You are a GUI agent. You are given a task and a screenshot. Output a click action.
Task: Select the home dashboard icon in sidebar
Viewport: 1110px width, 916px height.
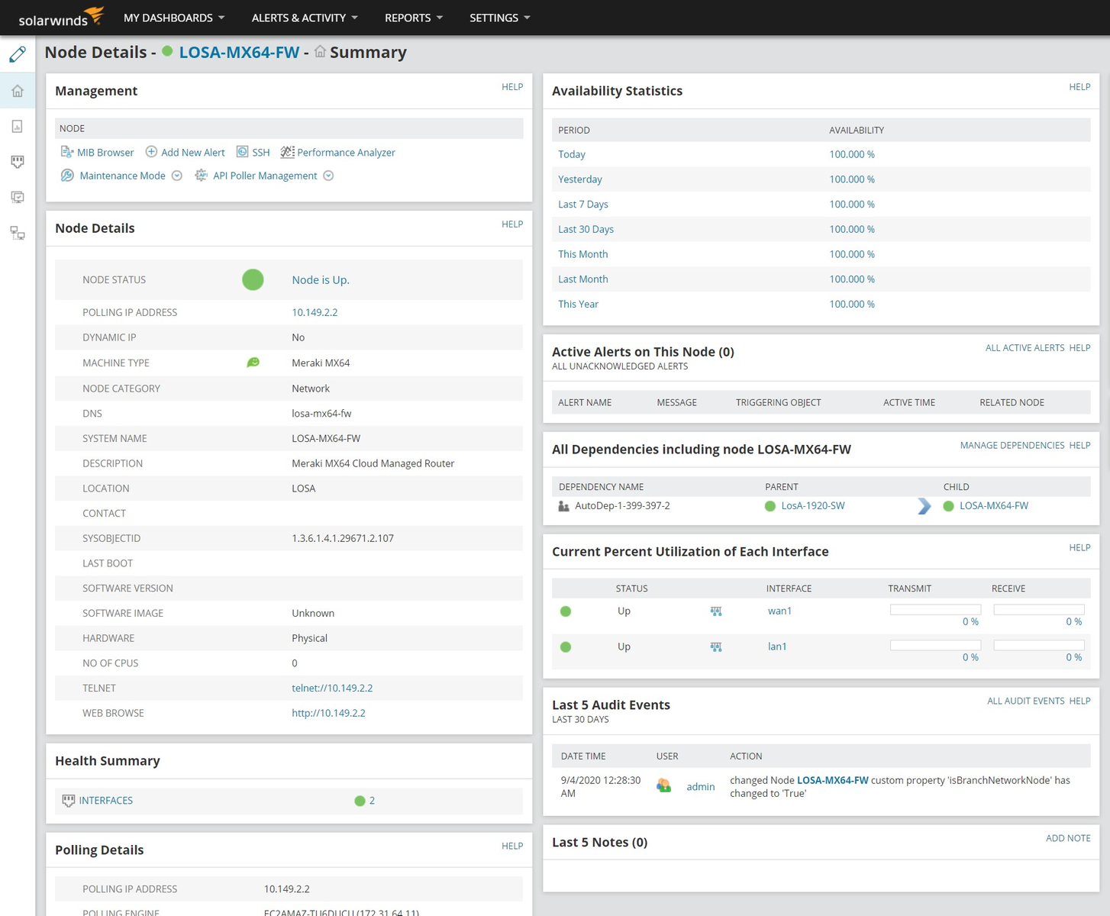tap(17, 90)
